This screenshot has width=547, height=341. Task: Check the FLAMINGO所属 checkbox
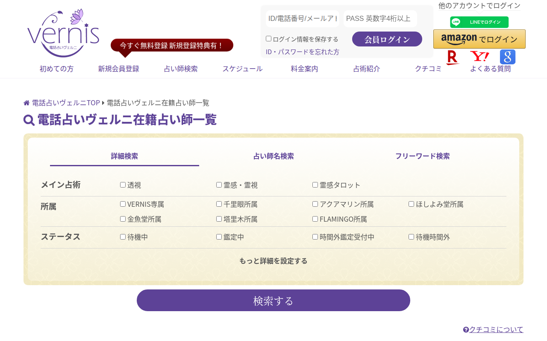[x=315, y=219]
